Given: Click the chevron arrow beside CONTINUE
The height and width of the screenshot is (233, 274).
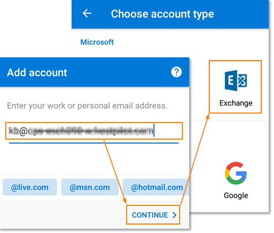Looking at the screenshot, I should pos(174,215).
